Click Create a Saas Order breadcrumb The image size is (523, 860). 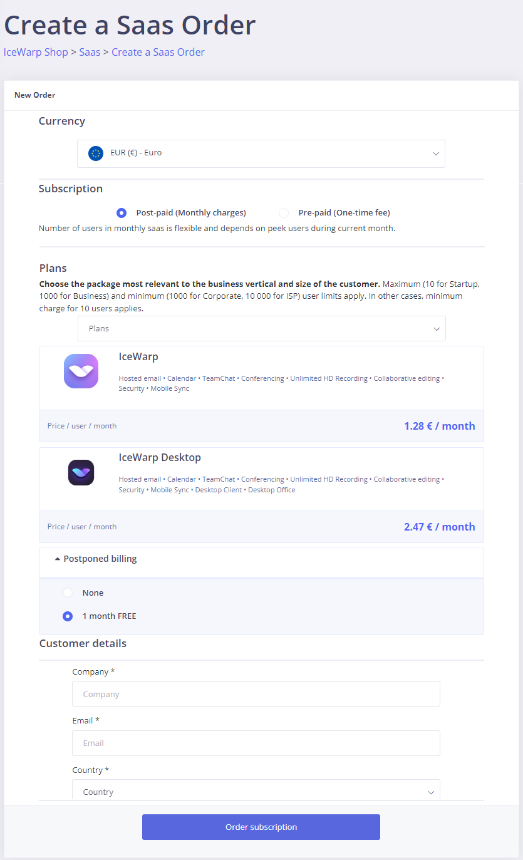158,52
